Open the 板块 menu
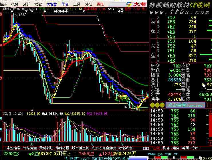This screenshot has width=212, height=160. (15, 4)
